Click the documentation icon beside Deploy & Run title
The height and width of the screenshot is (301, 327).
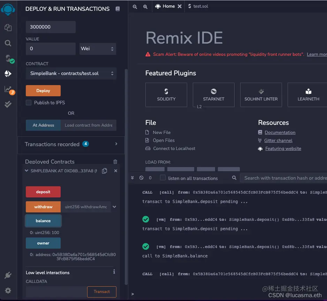point(117,9)
